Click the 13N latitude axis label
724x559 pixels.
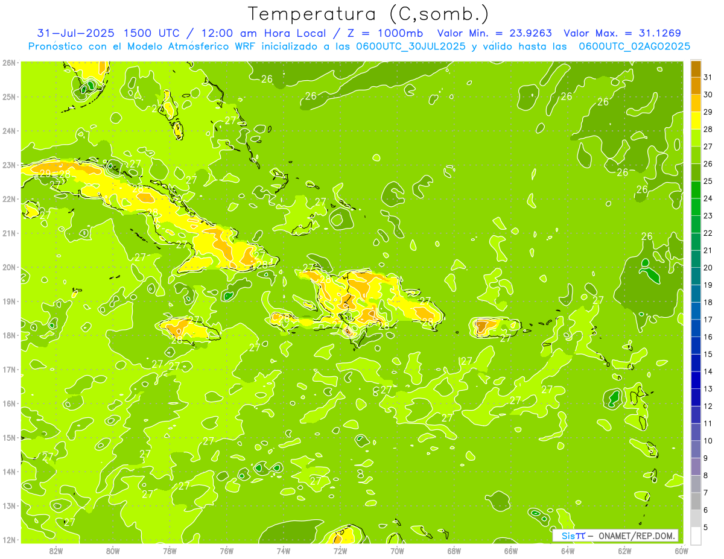(8, 506)
